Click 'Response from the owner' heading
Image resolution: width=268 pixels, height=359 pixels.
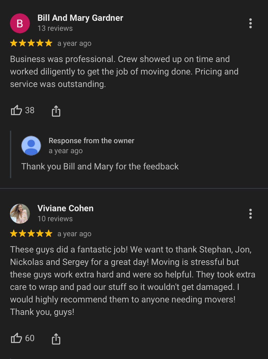click(91, 141)
